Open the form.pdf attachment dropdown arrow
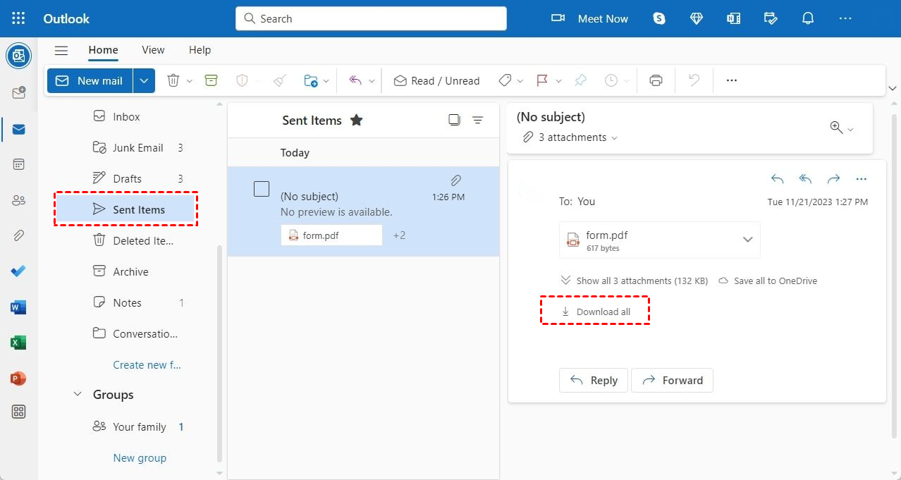Image resolution: width=901 pixels, height=480 pixels. 747,240
